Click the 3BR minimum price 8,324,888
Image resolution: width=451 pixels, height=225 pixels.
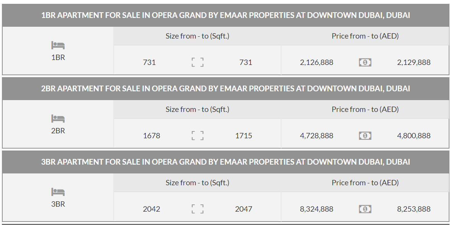click(x=316, y=209)
